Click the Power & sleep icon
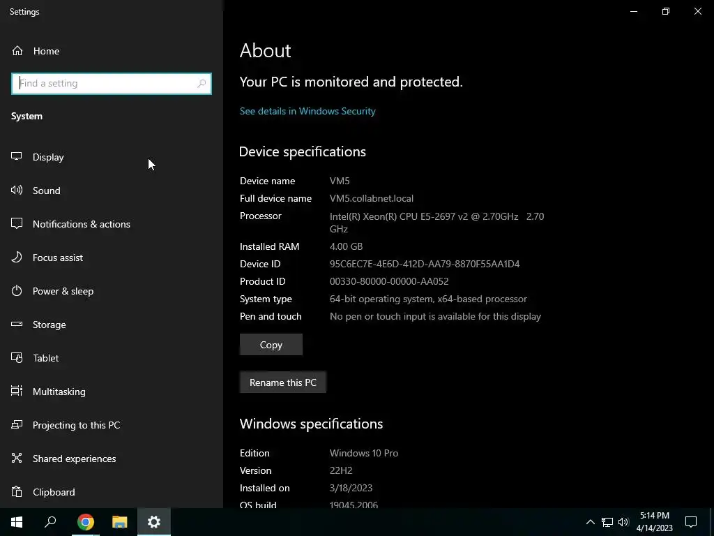This screenshot has height=536, width=714. (x=17, y=291)
